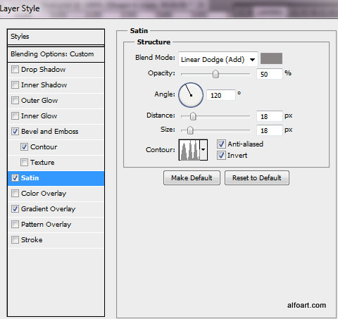The image size is (338, 319).
Task: Click the Make Default button
Action: click(192, 178)
